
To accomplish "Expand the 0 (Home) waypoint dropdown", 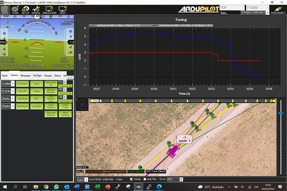I will point(13,91).
